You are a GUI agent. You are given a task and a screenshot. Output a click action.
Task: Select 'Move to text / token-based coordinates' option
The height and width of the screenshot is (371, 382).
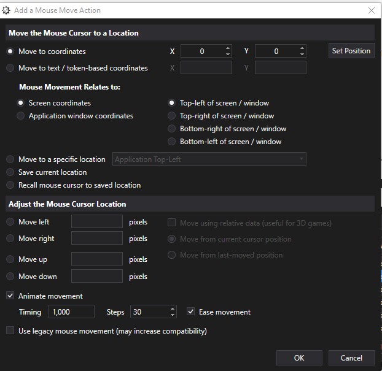[10, 68]
